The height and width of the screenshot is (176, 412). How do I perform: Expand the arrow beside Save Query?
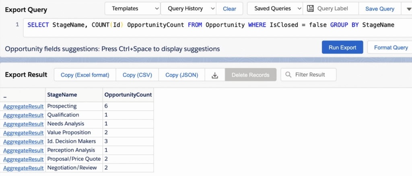coord(407,9)
